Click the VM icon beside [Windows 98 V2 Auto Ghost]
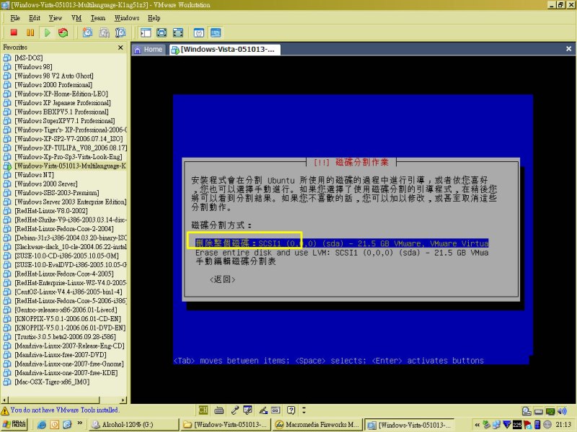 pos(7,76)
